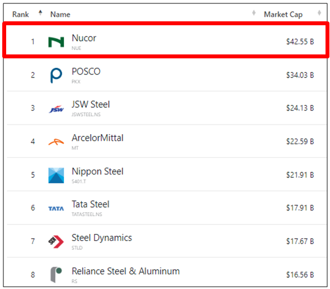The width and height of the screenshot is (330, 289).
Task: Click rank number 4 in ArcelorMittal row
Action: point(33,141)
